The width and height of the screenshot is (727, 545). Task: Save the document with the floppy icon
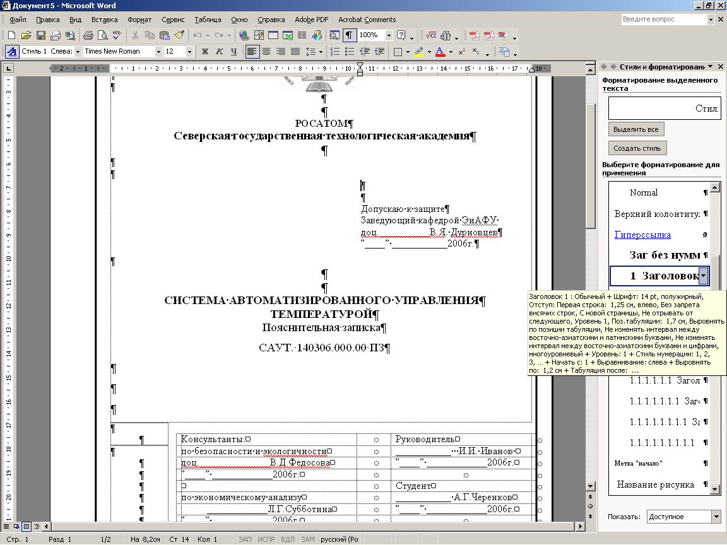(41, 35)
